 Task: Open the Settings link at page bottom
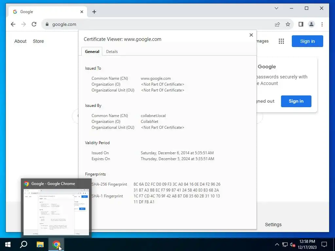pyautogui.click(x=273, y=225)
